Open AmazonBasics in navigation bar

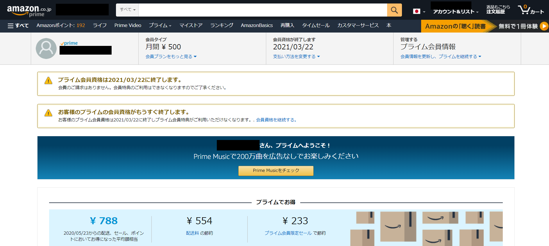[257, 26]
